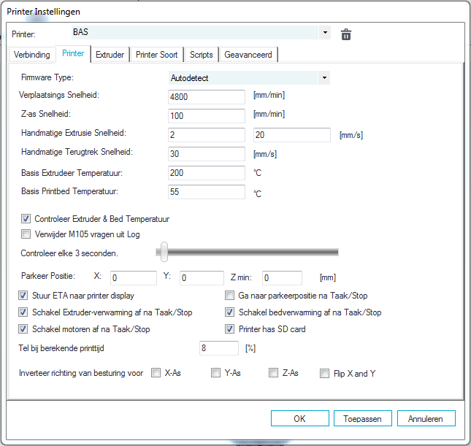Click the temperature check interval slider handle
This screenshot has width=471, height=446.
click(164, 252)
